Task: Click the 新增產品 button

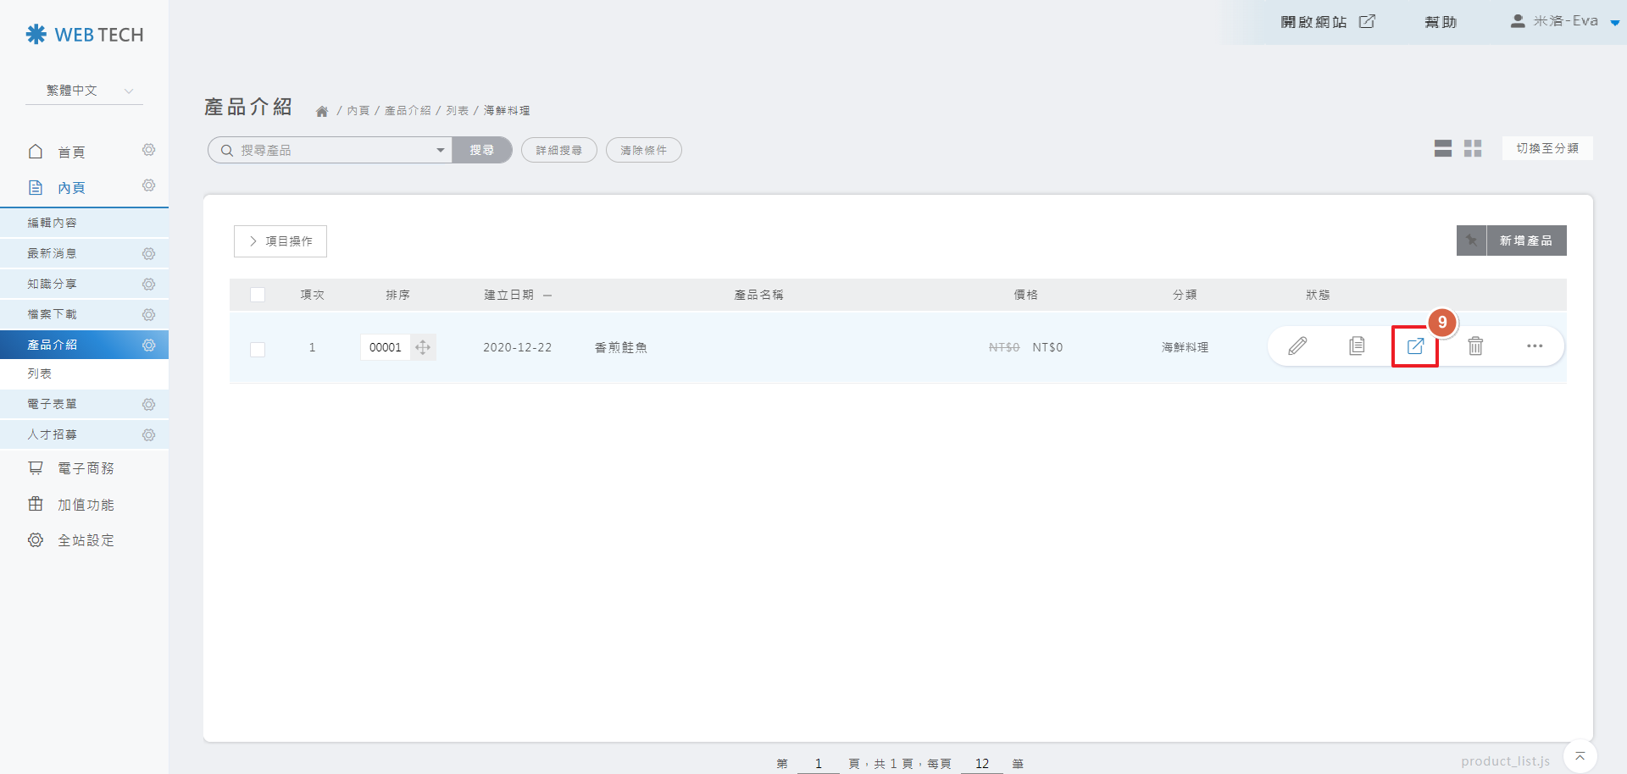Action: pos(1526,240)
